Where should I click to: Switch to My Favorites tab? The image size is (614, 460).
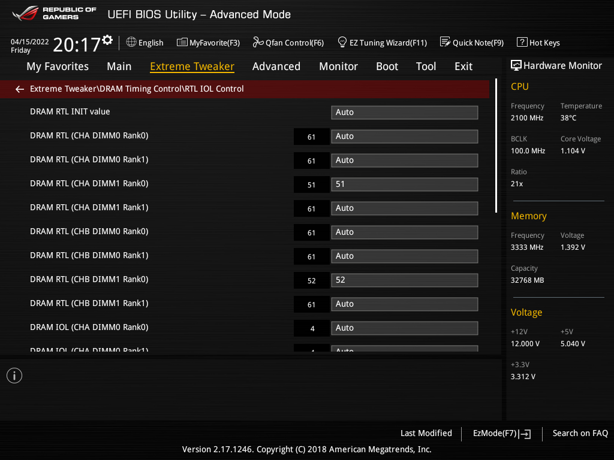point(58,66)
